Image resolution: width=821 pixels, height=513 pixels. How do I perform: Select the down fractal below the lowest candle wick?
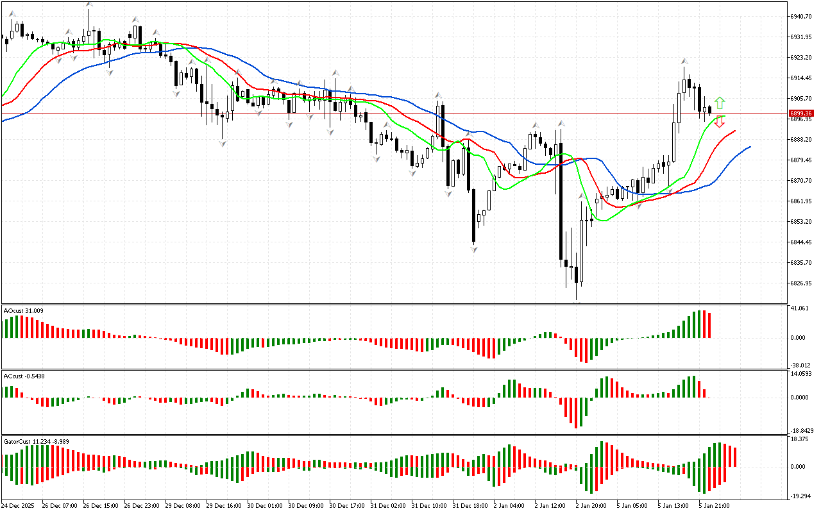[x=578, y=301]
